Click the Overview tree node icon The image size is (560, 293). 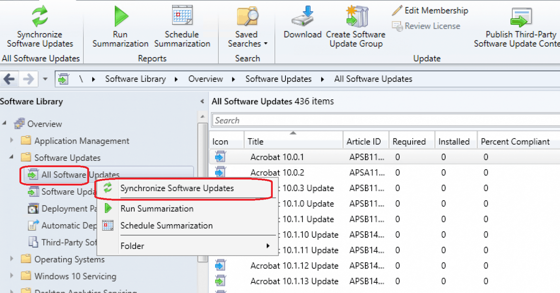click(x=19, y=124)
